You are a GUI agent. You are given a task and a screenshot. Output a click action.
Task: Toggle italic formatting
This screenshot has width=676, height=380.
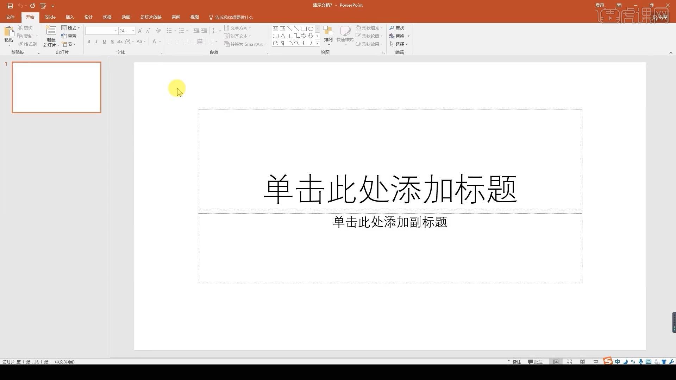coord(96,42)
